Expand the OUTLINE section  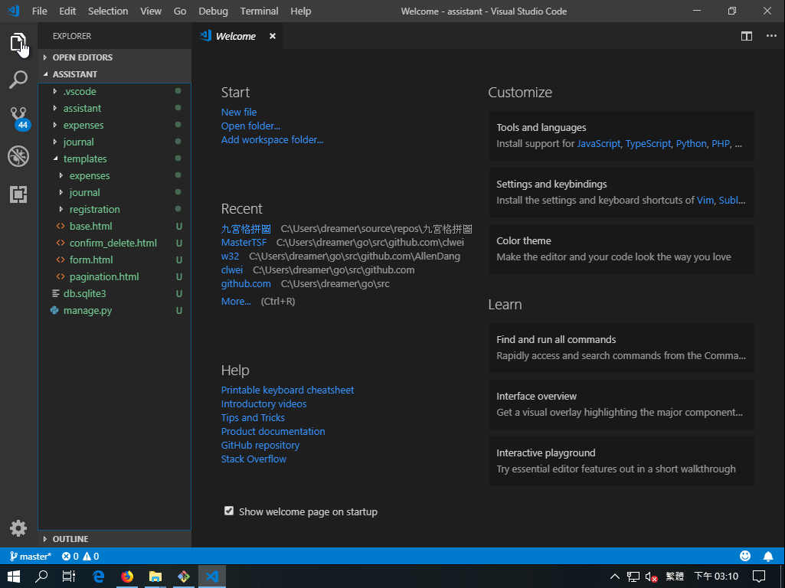(70, 539)
